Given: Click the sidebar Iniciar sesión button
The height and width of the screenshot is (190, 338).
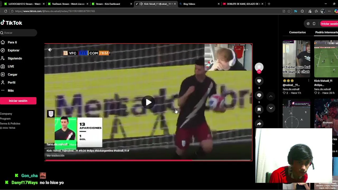Looking at the screenshot, I should pyautogui.click(x=18, y=101).
